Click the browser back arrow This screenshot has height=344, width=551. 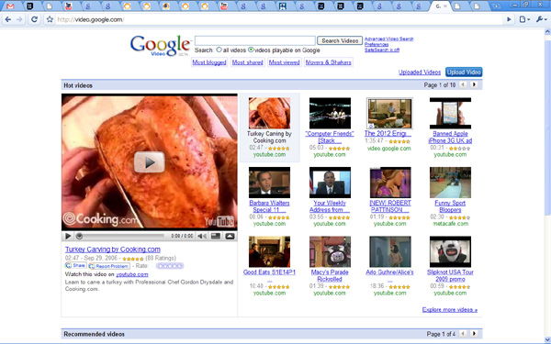7,19
